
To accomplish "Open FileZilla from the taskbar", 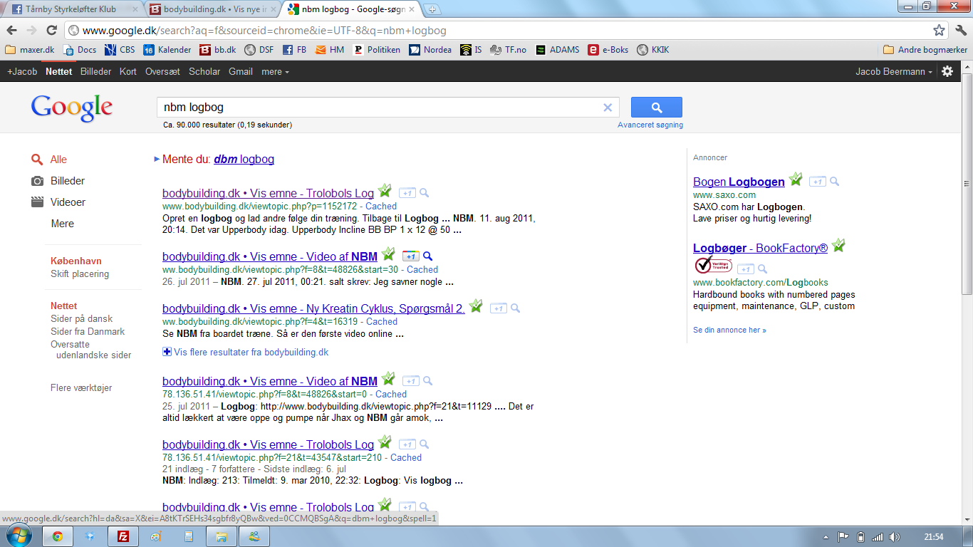I will point(123,536).
